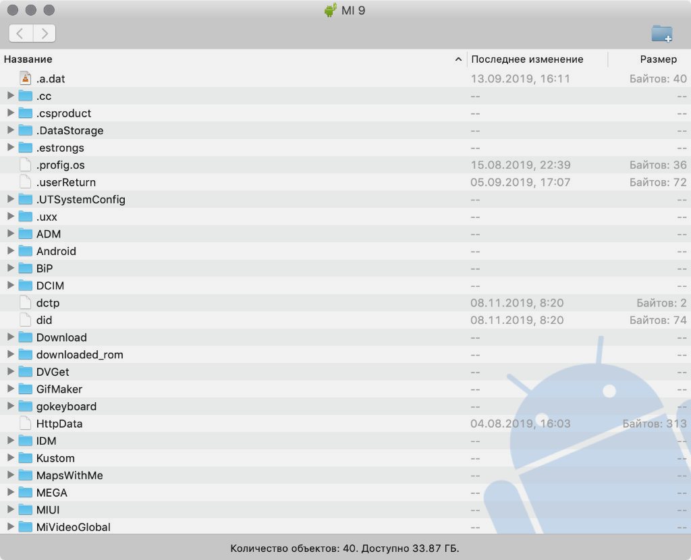Image resolution: width=691 pixels, height=560 pixels.
Task: Click the HttpData file icon
Action: tap(26, 424)
